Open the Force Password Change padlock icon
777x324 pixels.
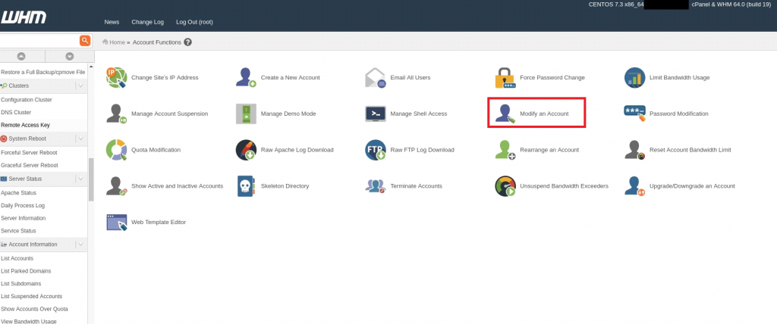coord(505,77)
